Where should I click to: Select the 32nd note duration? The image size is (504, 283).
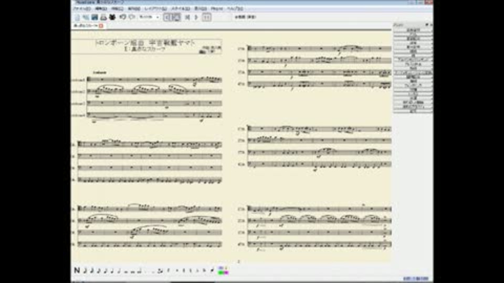92,270
